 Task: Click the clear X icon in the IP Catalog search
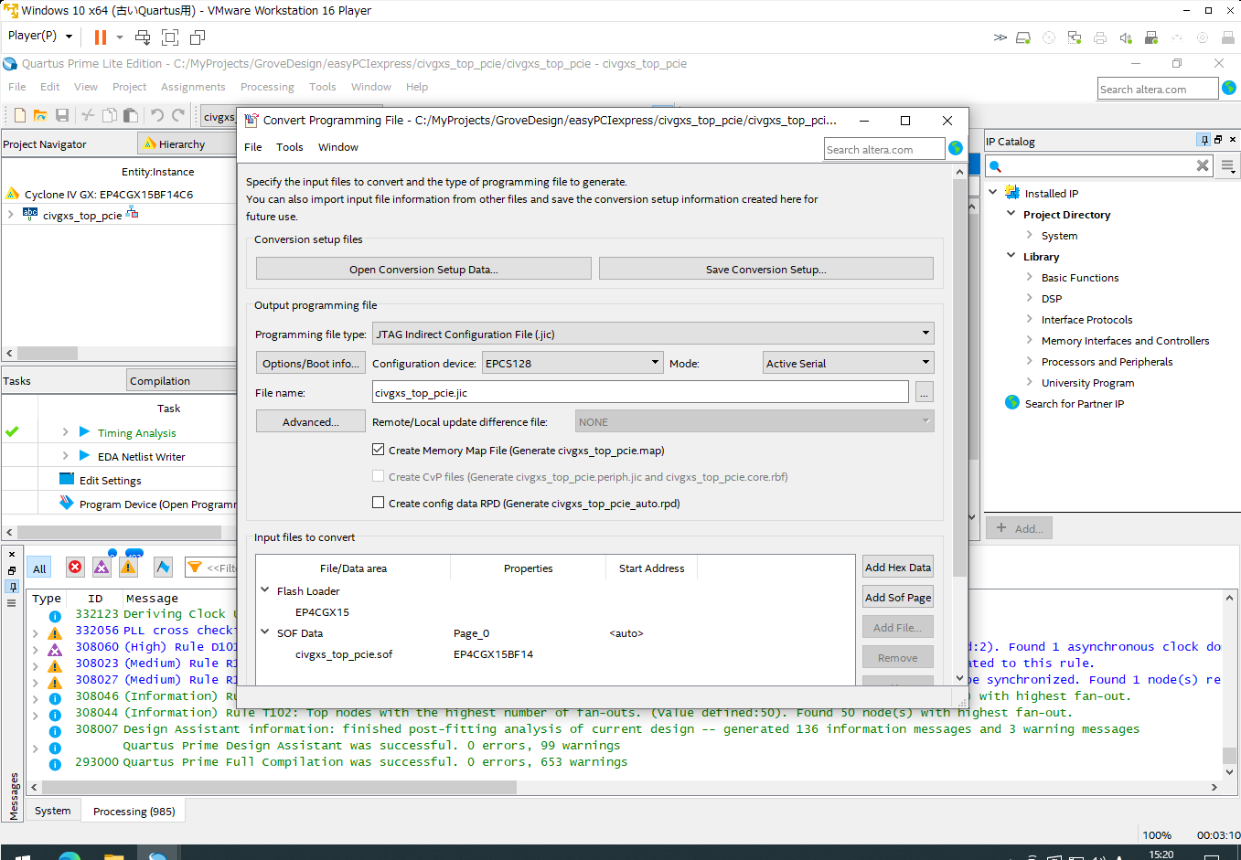[1203, 165]
